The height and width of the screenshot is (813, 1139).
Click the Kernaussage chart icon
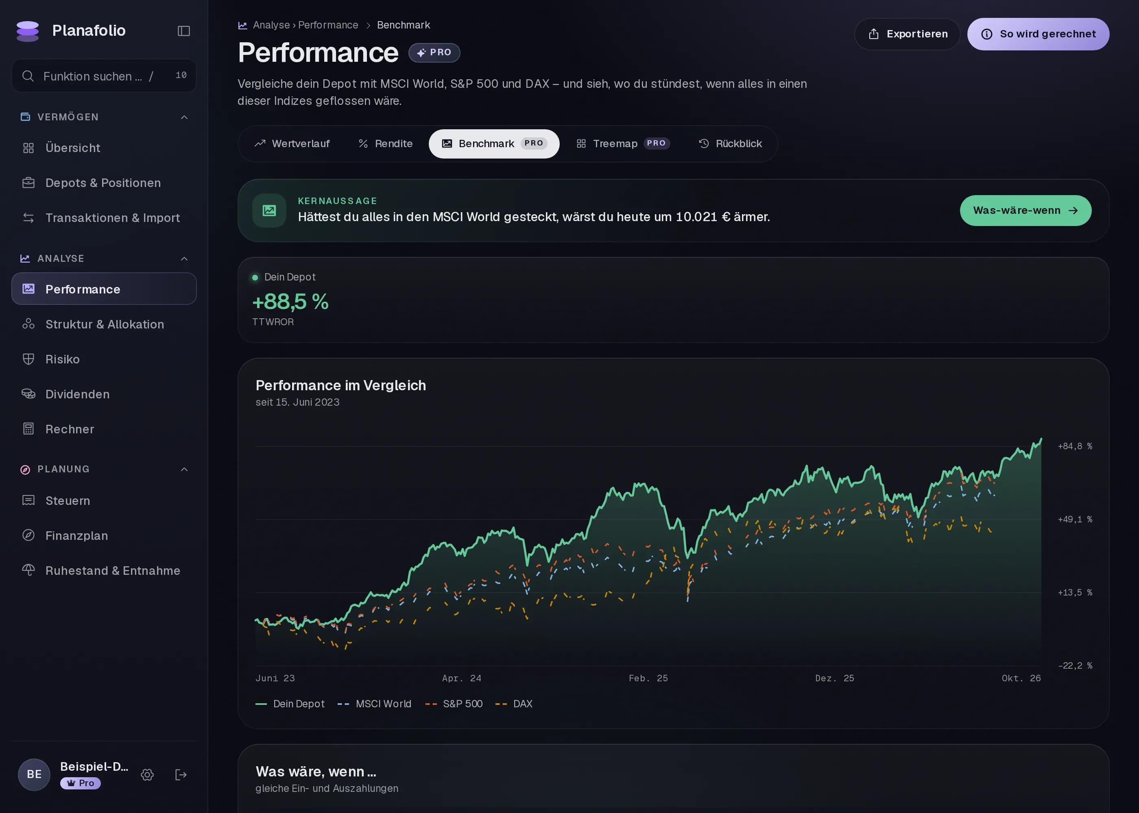269,211
